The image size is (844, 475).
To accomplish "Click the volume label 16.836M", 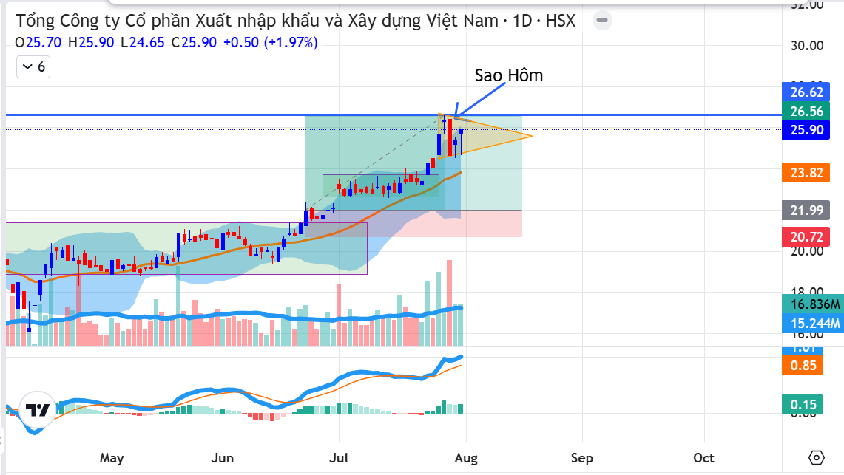I will click(x=814, y=304).
